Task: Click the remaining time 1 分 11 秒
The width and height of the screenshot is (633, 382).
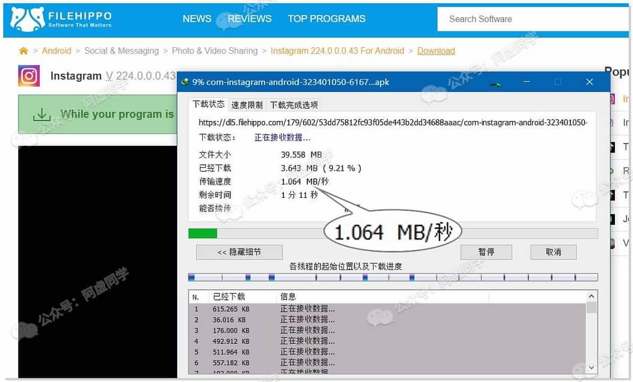Action: [300, 195]
